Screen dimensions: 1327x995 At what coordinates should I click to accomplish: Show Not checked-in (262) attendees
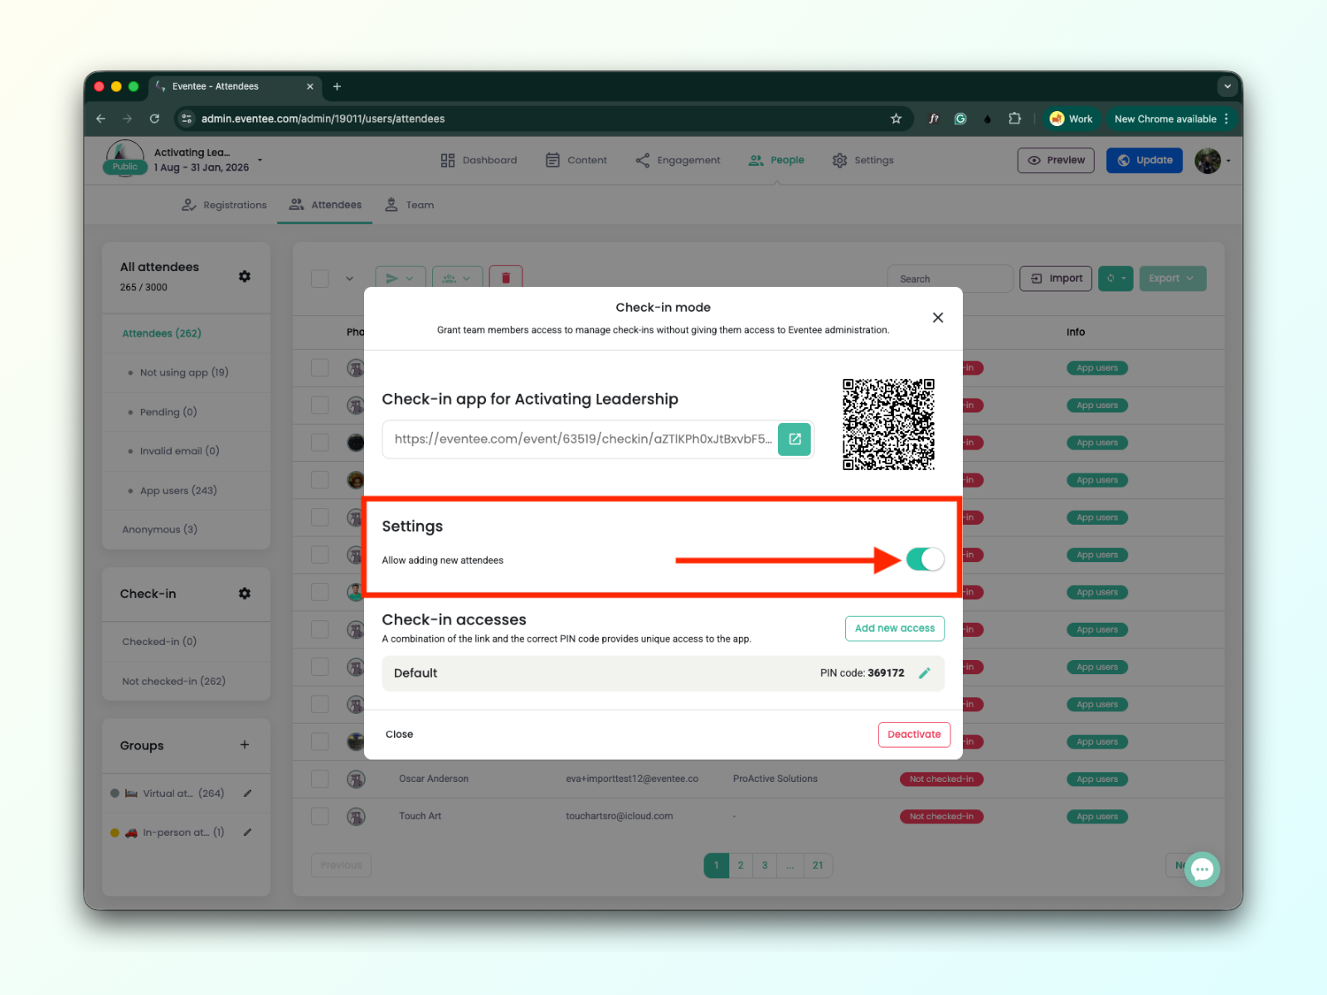[173, 682]
